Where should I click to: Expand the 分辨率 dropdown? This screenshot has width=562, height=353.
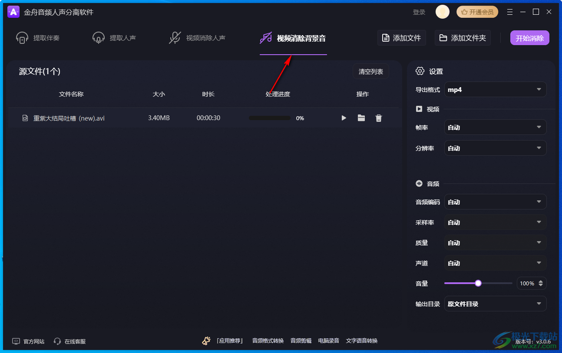coord(495,148)
